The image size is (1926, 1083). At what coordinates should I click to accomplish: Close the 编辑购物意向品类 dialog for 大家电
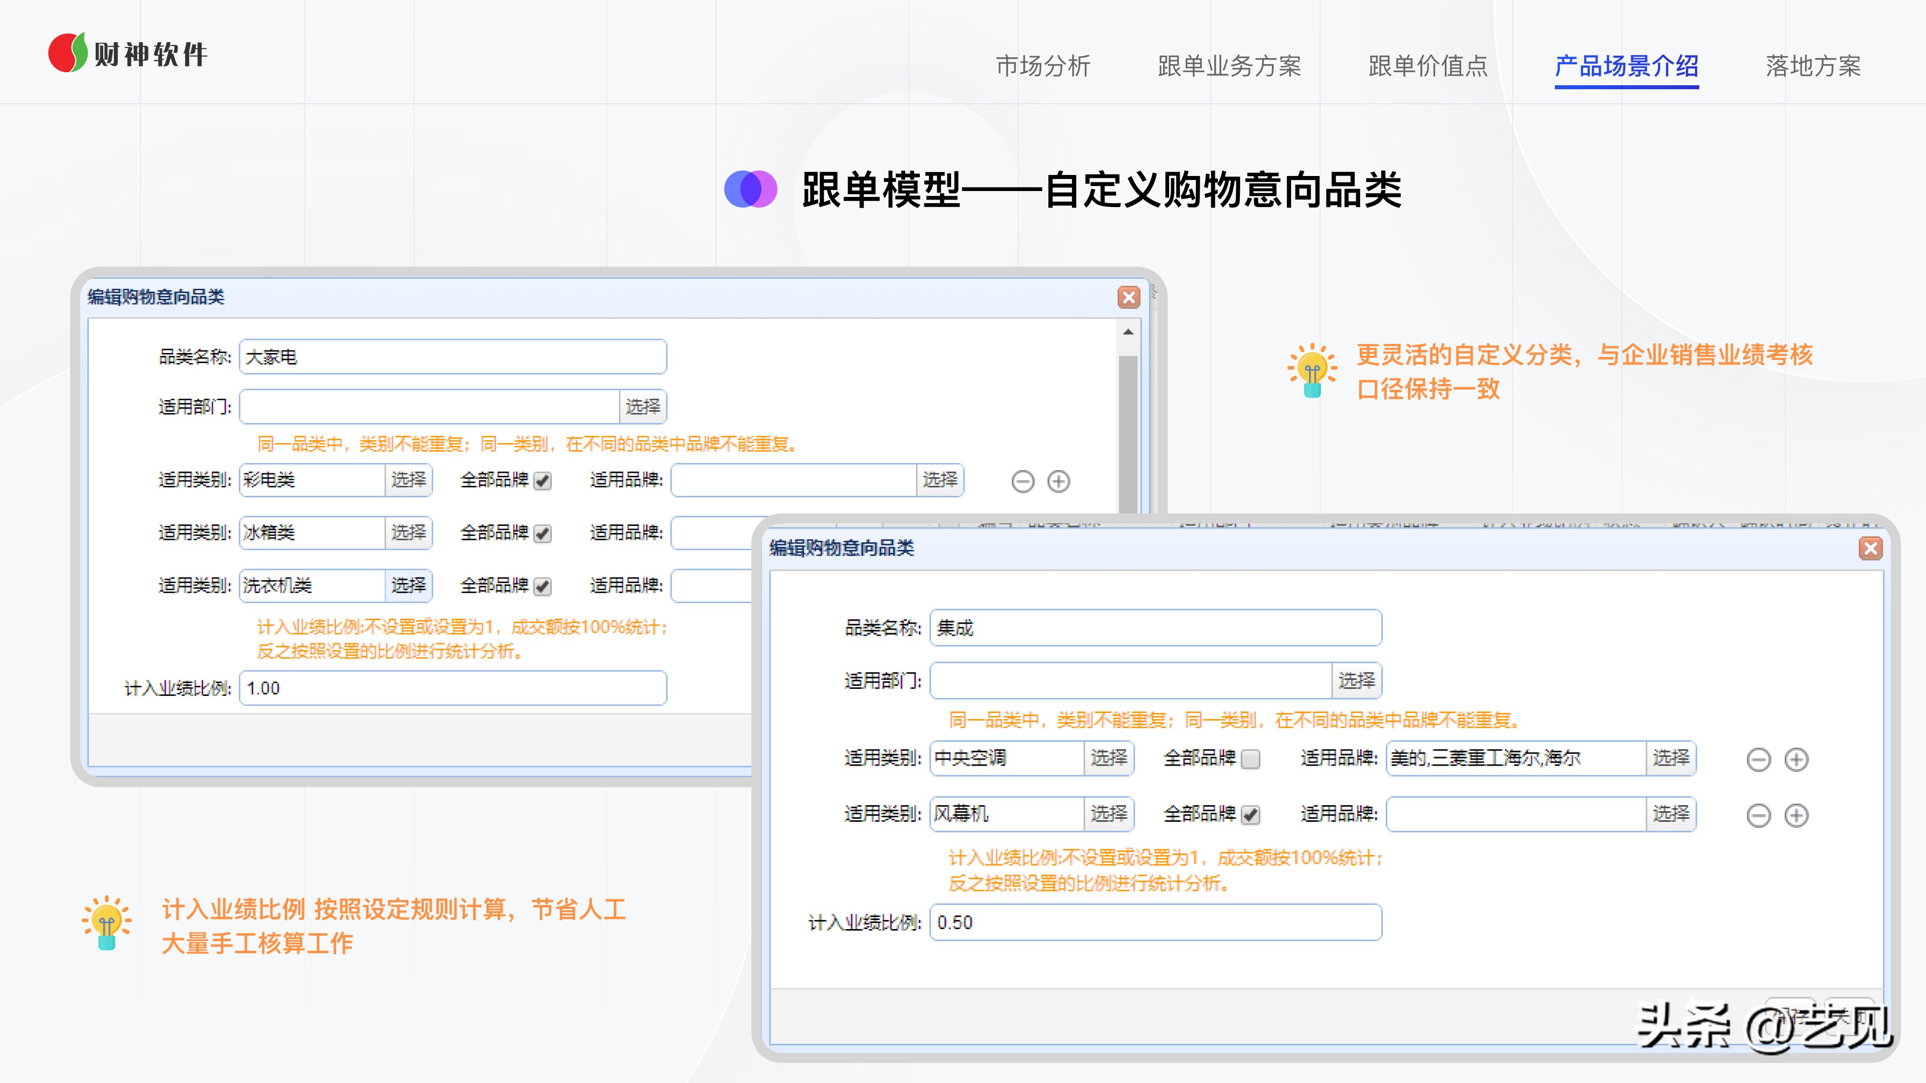tap(1129, 297)
